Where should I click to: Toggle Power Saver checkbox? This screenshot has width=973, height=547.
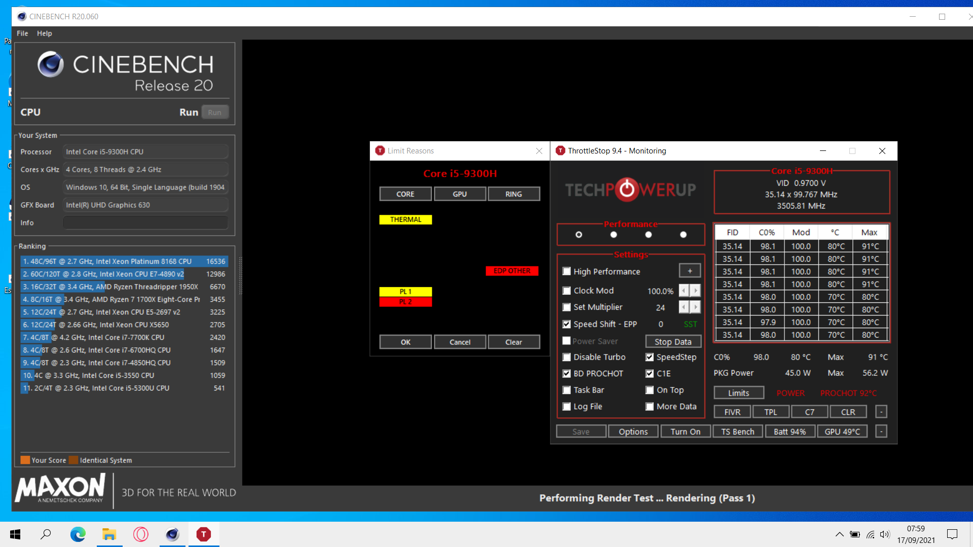[x=567, y=341]
